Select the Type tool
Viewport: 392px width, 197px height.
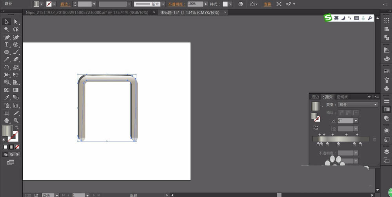7,45
